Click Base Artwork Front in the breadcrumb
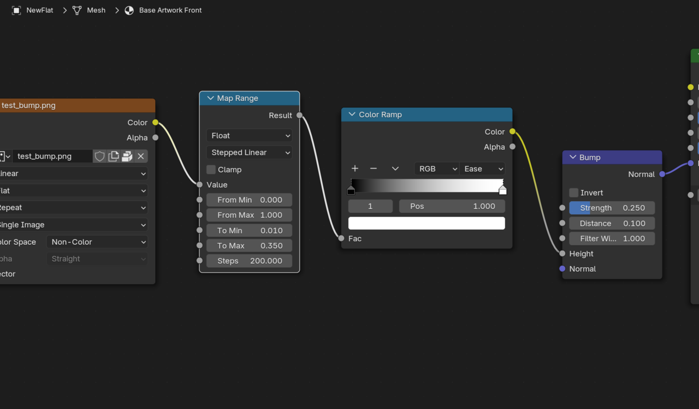The width and height of the screenshot is (699, 409). coord(170,10)
